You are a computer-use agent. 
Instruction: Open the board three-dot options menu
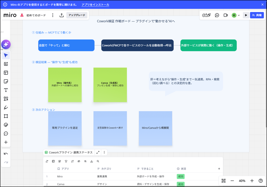click(53, 15)
